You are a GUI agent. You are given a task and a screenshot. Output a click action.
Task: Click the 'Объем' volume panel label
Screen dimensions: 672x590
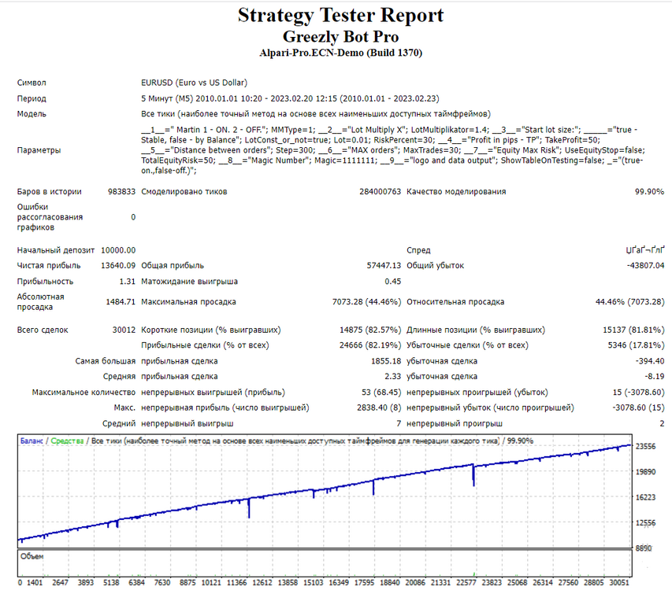(x=32, y=557)
